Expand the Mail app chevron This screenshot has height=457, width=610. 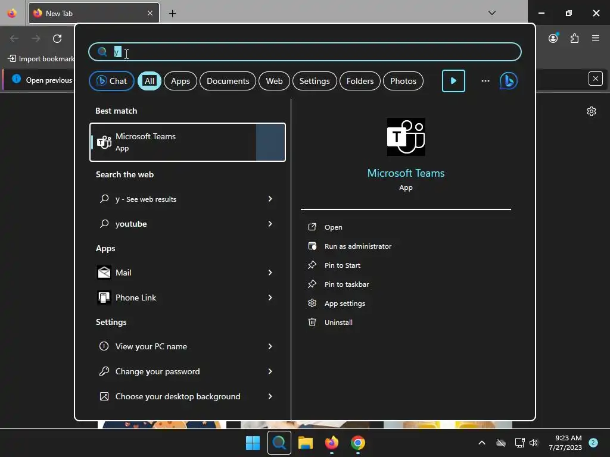(x=270, y=273)
